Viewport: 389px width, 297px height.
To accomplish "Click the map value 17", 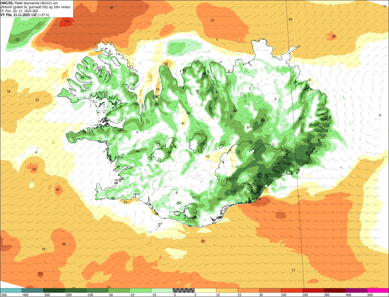I will coord(293,271).
